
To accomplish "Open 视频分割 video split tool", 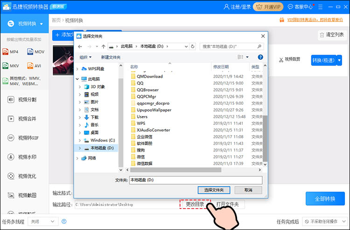I will 22,100.
